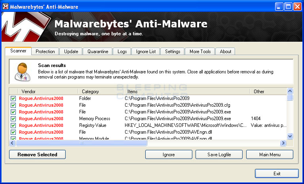Maximize the Malwarebytes window

click(288, 7)
